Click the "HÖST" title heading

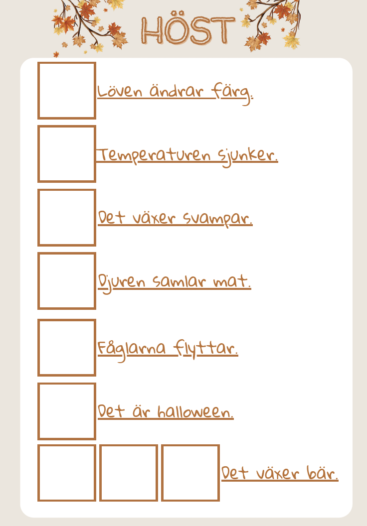187,29
